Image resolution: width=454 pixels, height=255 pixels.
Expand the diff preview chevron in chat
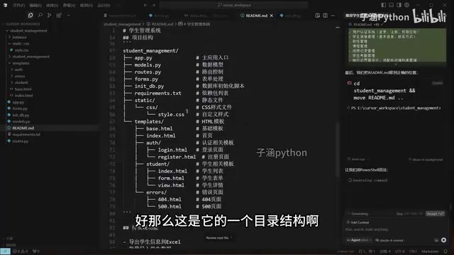(396, 64)
